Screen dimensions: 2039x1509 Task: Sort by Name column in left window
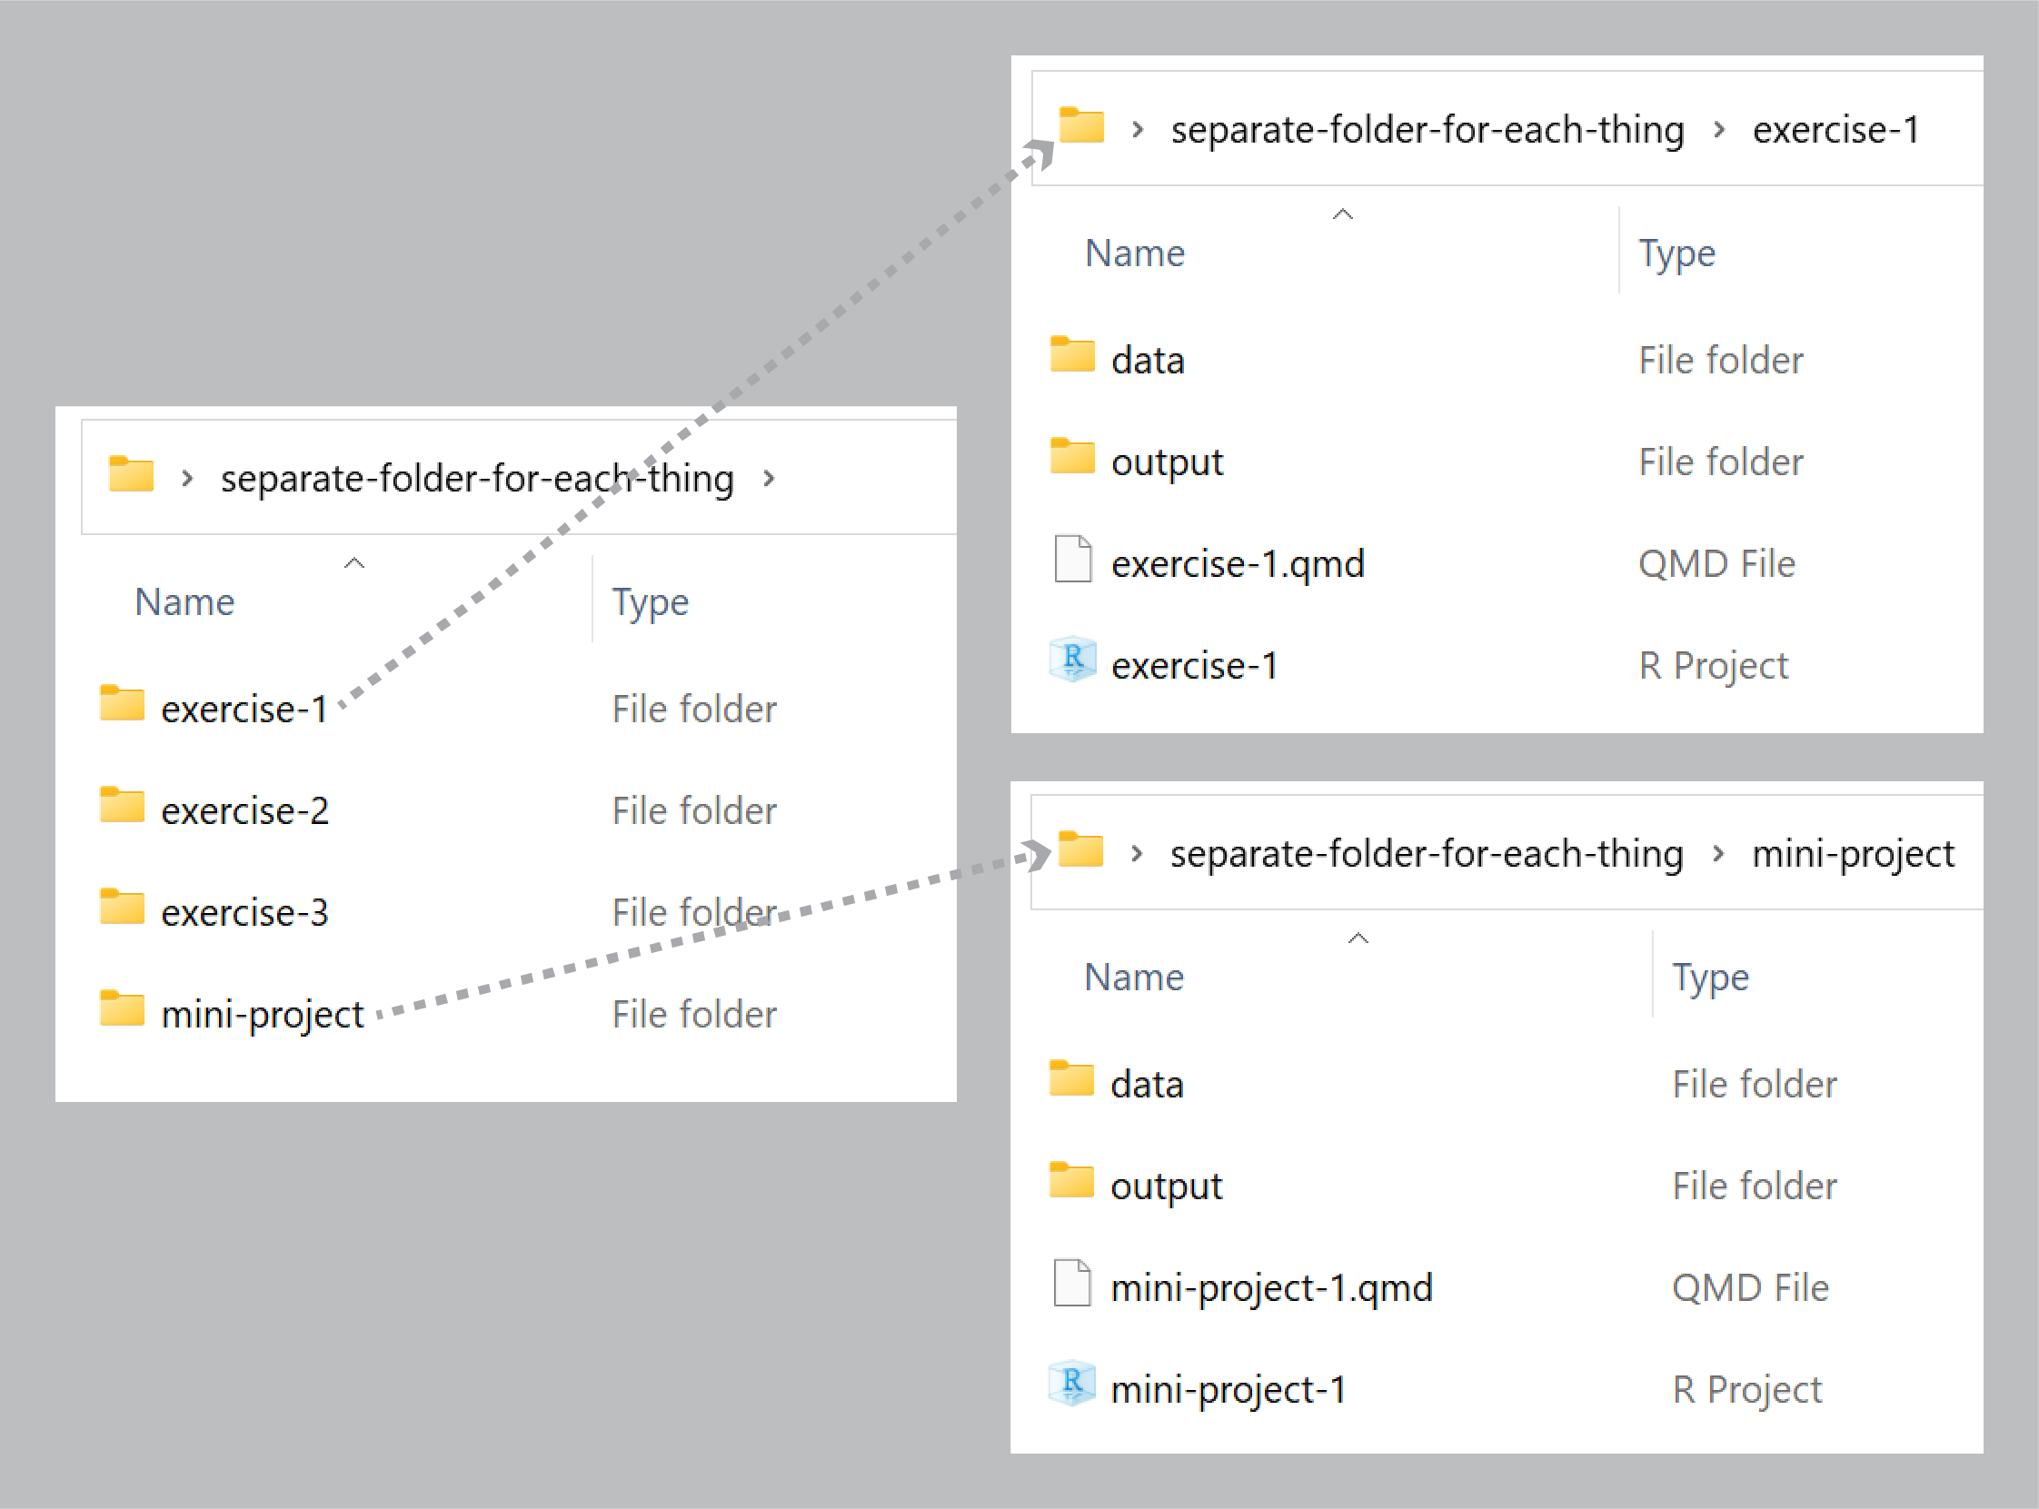[x=184, y=602]
